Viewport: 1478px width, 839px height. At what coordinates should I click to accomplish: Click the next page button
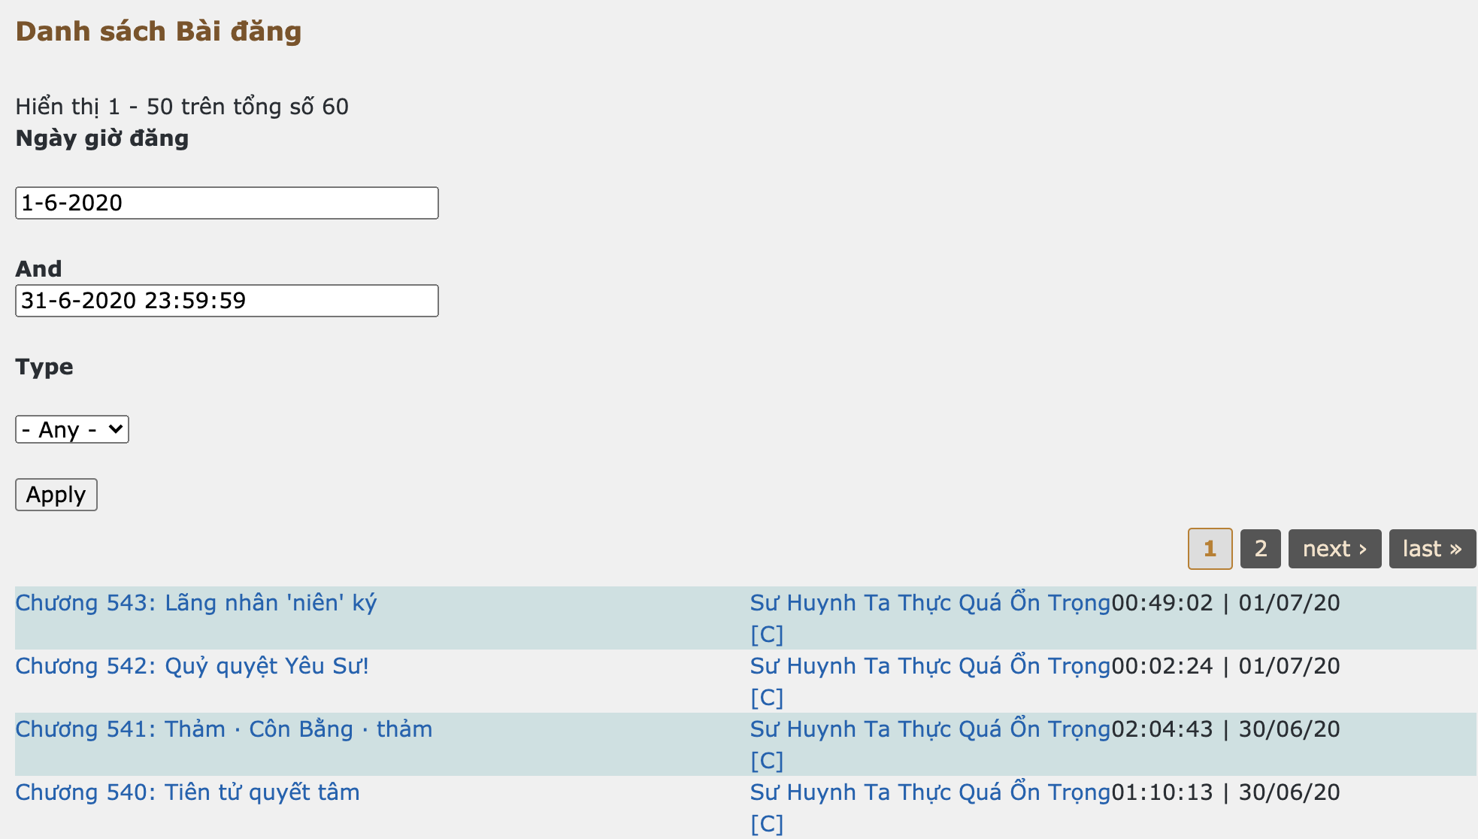click(1334, 549)
